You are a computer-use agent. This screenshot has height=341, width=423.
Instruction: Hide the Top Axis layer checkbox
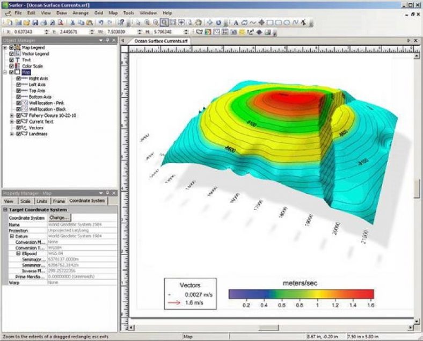point(19,91)
